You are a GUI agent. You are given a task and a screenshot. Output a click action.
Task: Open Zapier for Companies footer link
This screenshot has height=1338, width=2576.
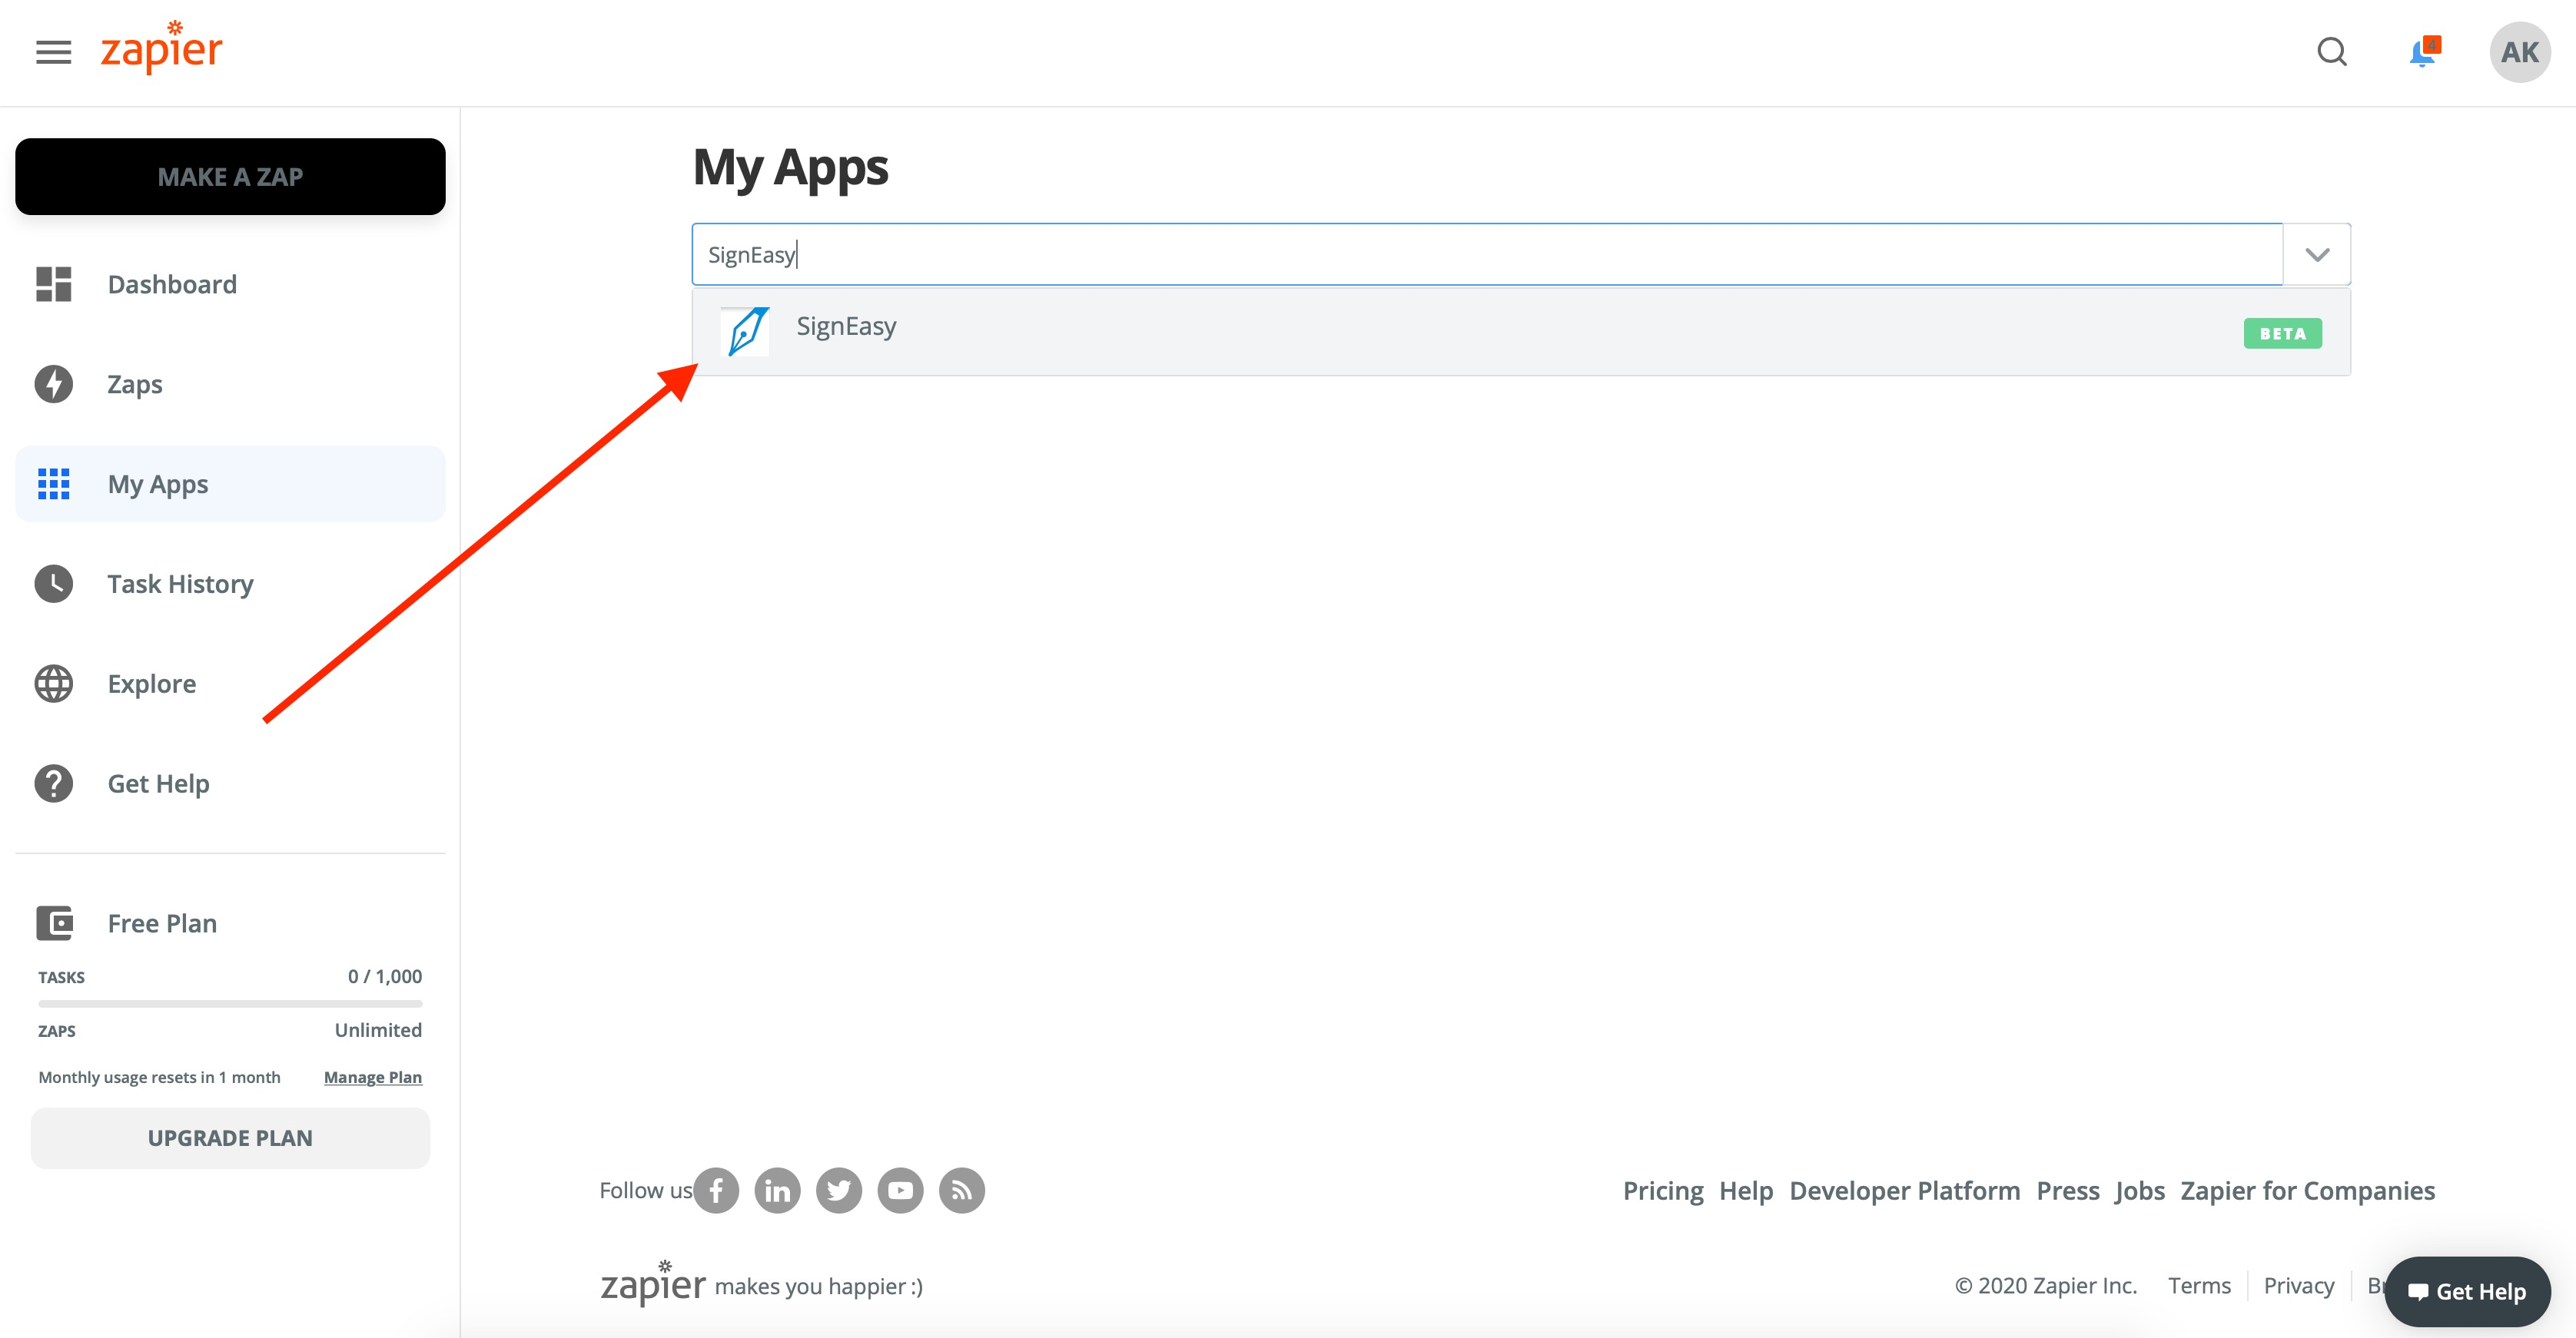pyautogui.click(x=2308, y=1191)
